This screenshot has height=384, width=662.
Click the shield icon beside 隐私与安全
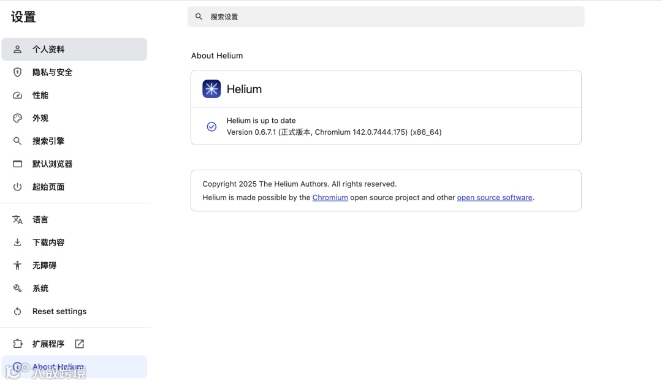[17, 72]
